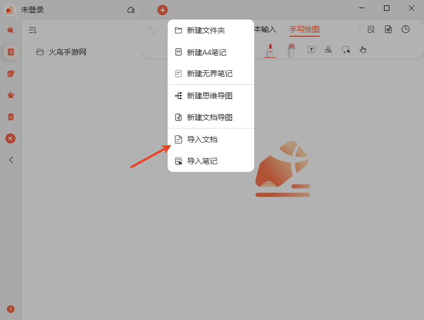Open the document preview eye icon

[388, 29]
